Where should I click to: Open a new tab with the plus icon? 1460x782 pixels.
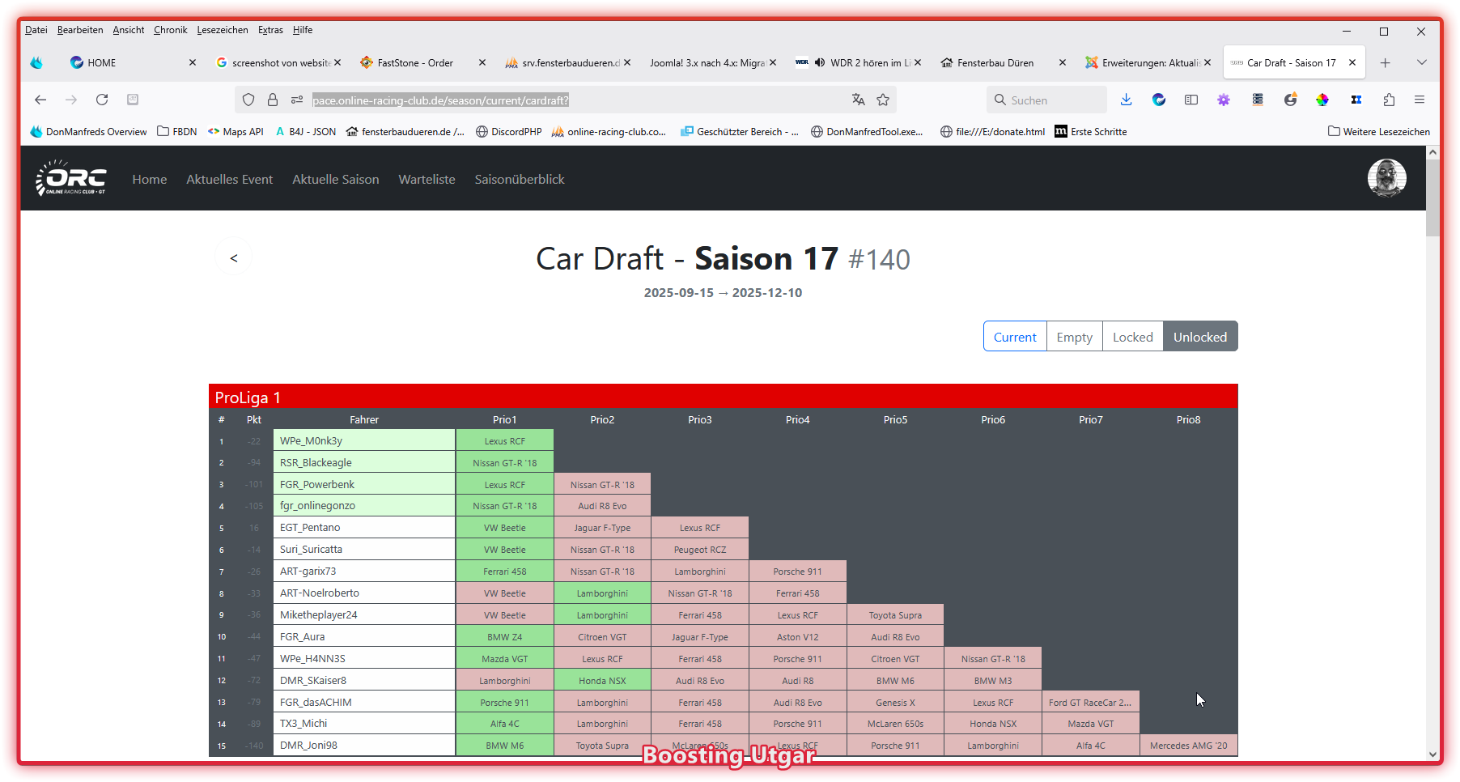tap(1386, 63)
